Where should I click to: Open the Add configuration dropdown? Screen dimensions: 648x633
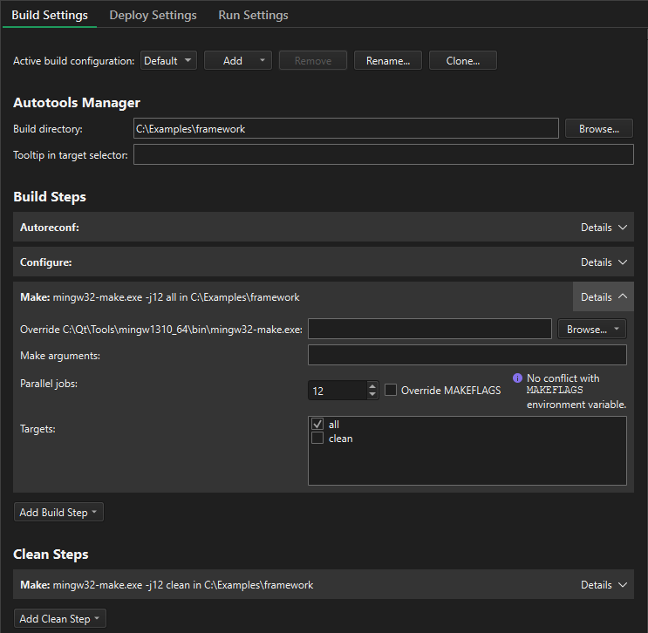tap(238, 61)
